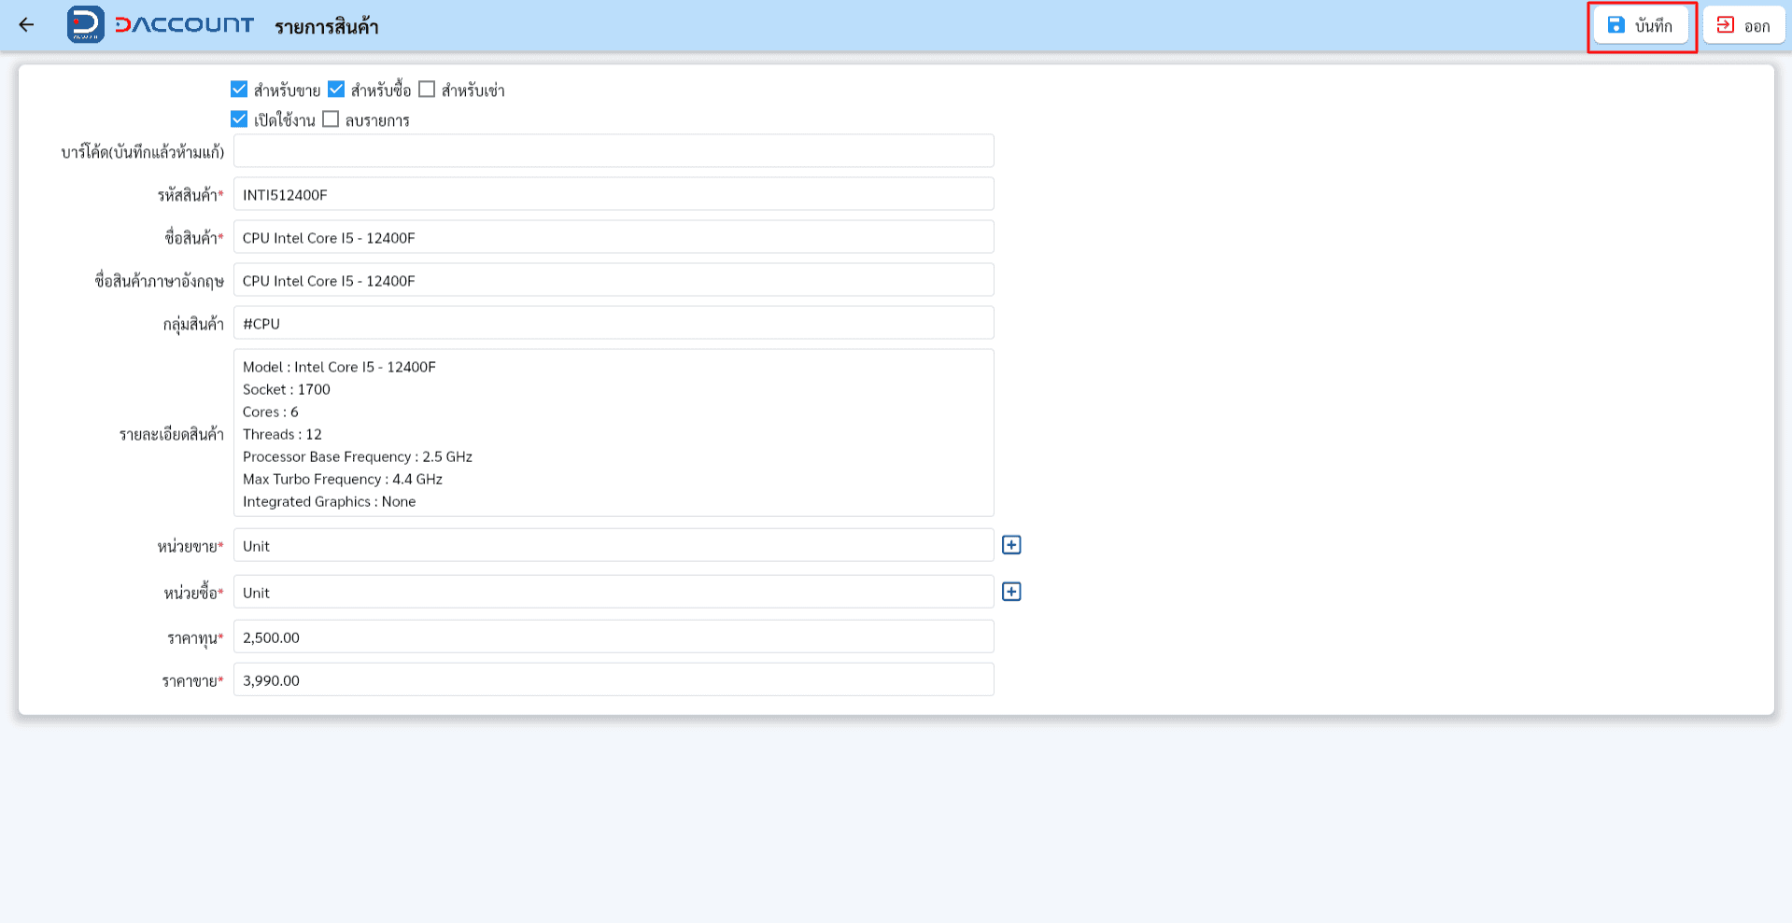Uncheck the สำหรับซื้อ checkbox
This screenshot has width=1792, height=923.
336,90
